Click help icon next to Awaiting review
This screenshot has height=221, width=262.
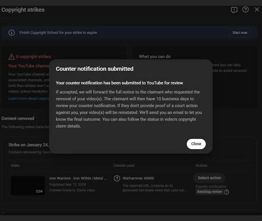(x=227, y=192)
